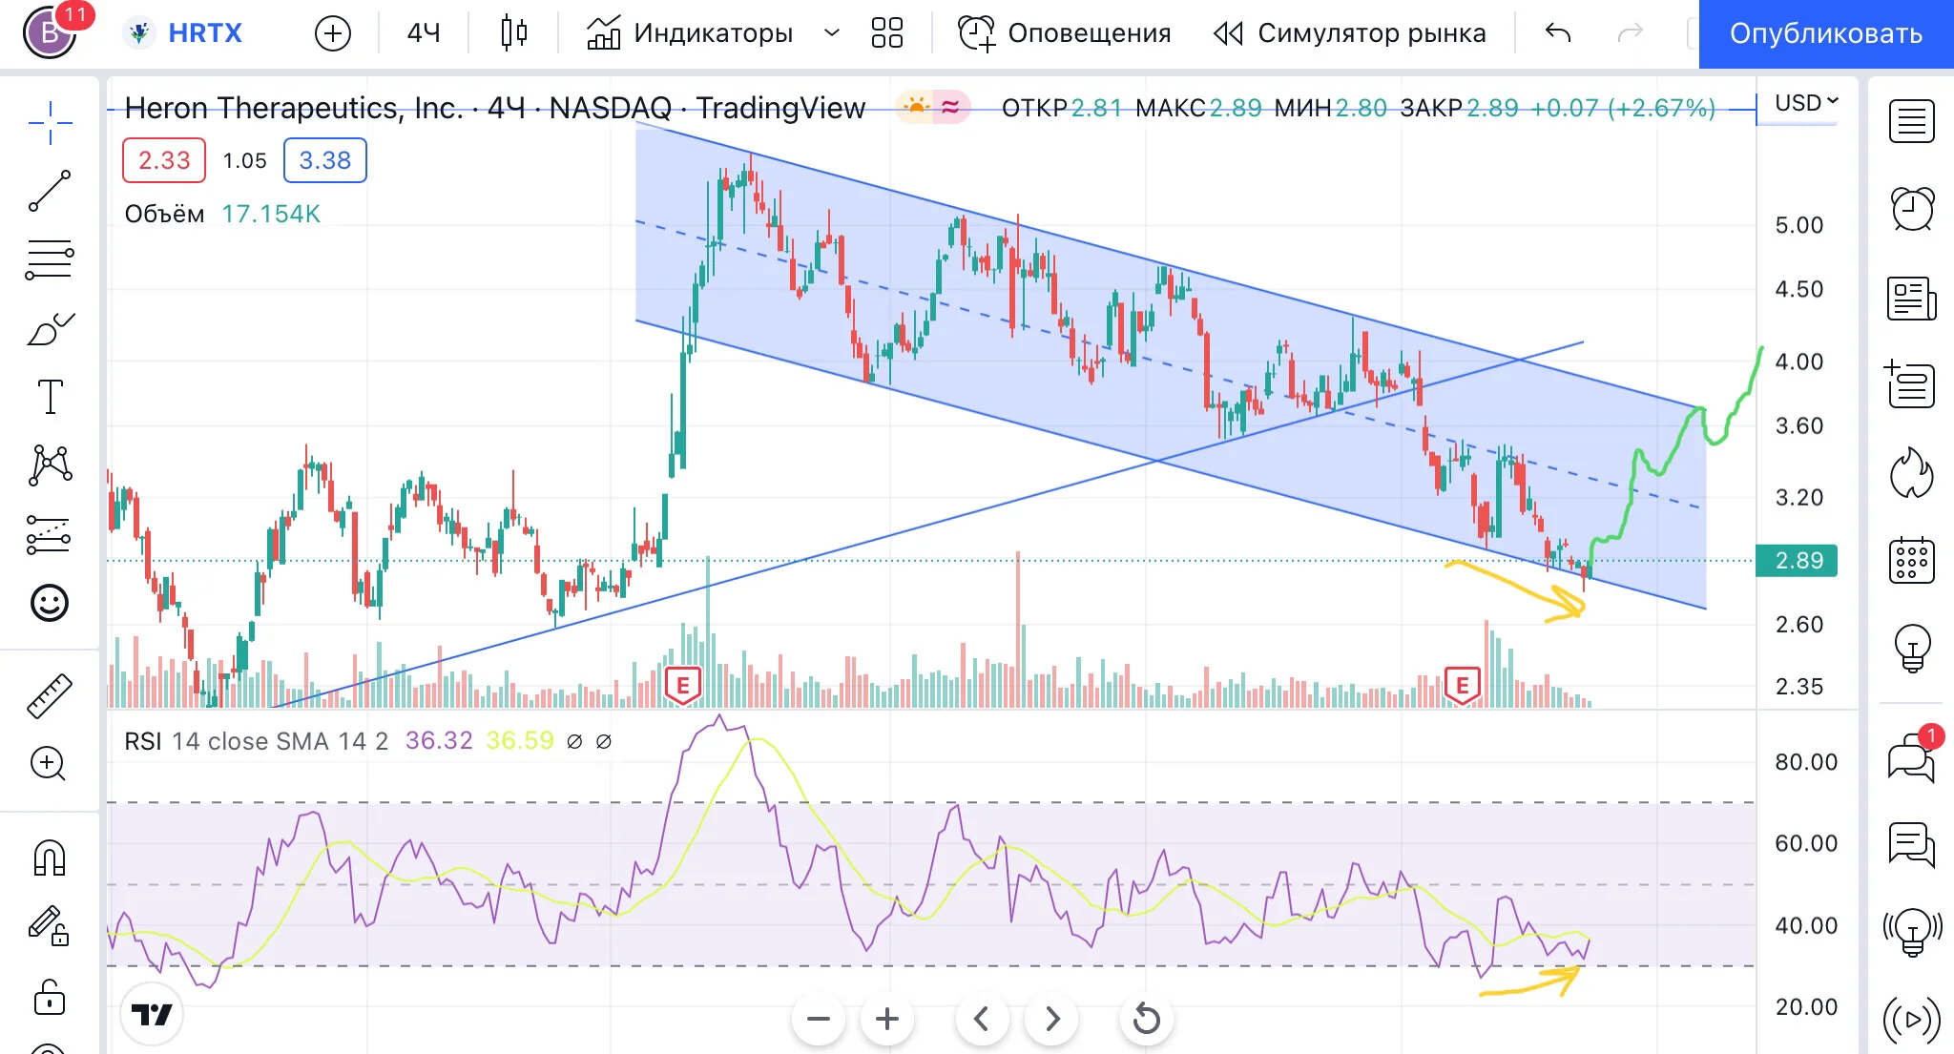The image size is (1954, 1054).
Task: Open the watchlist panel
Action: point(1912,121)
